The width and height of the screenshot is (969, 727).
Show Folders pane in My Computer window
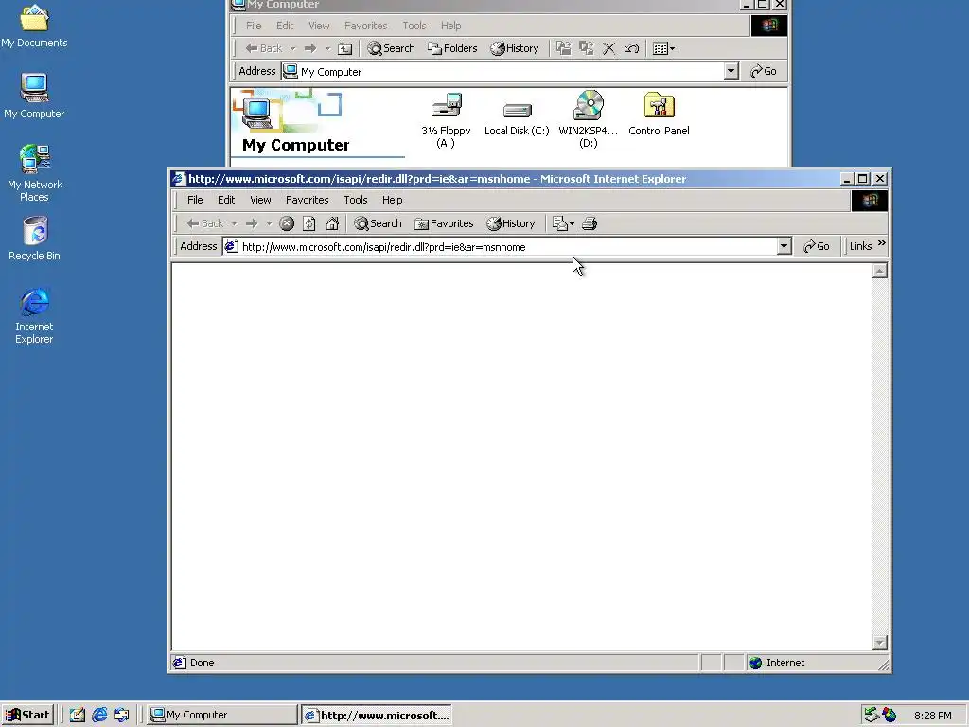point(452,48)
